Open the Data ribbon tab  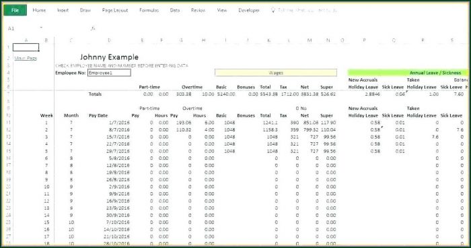(175, 10)
